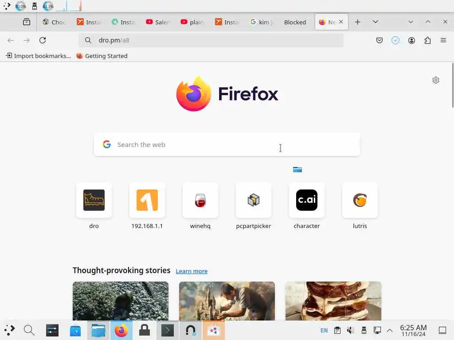This screenshot has width=454, height=340.
Task: Open the KDE application launcher in taskbar
Action: coord(9,330)
